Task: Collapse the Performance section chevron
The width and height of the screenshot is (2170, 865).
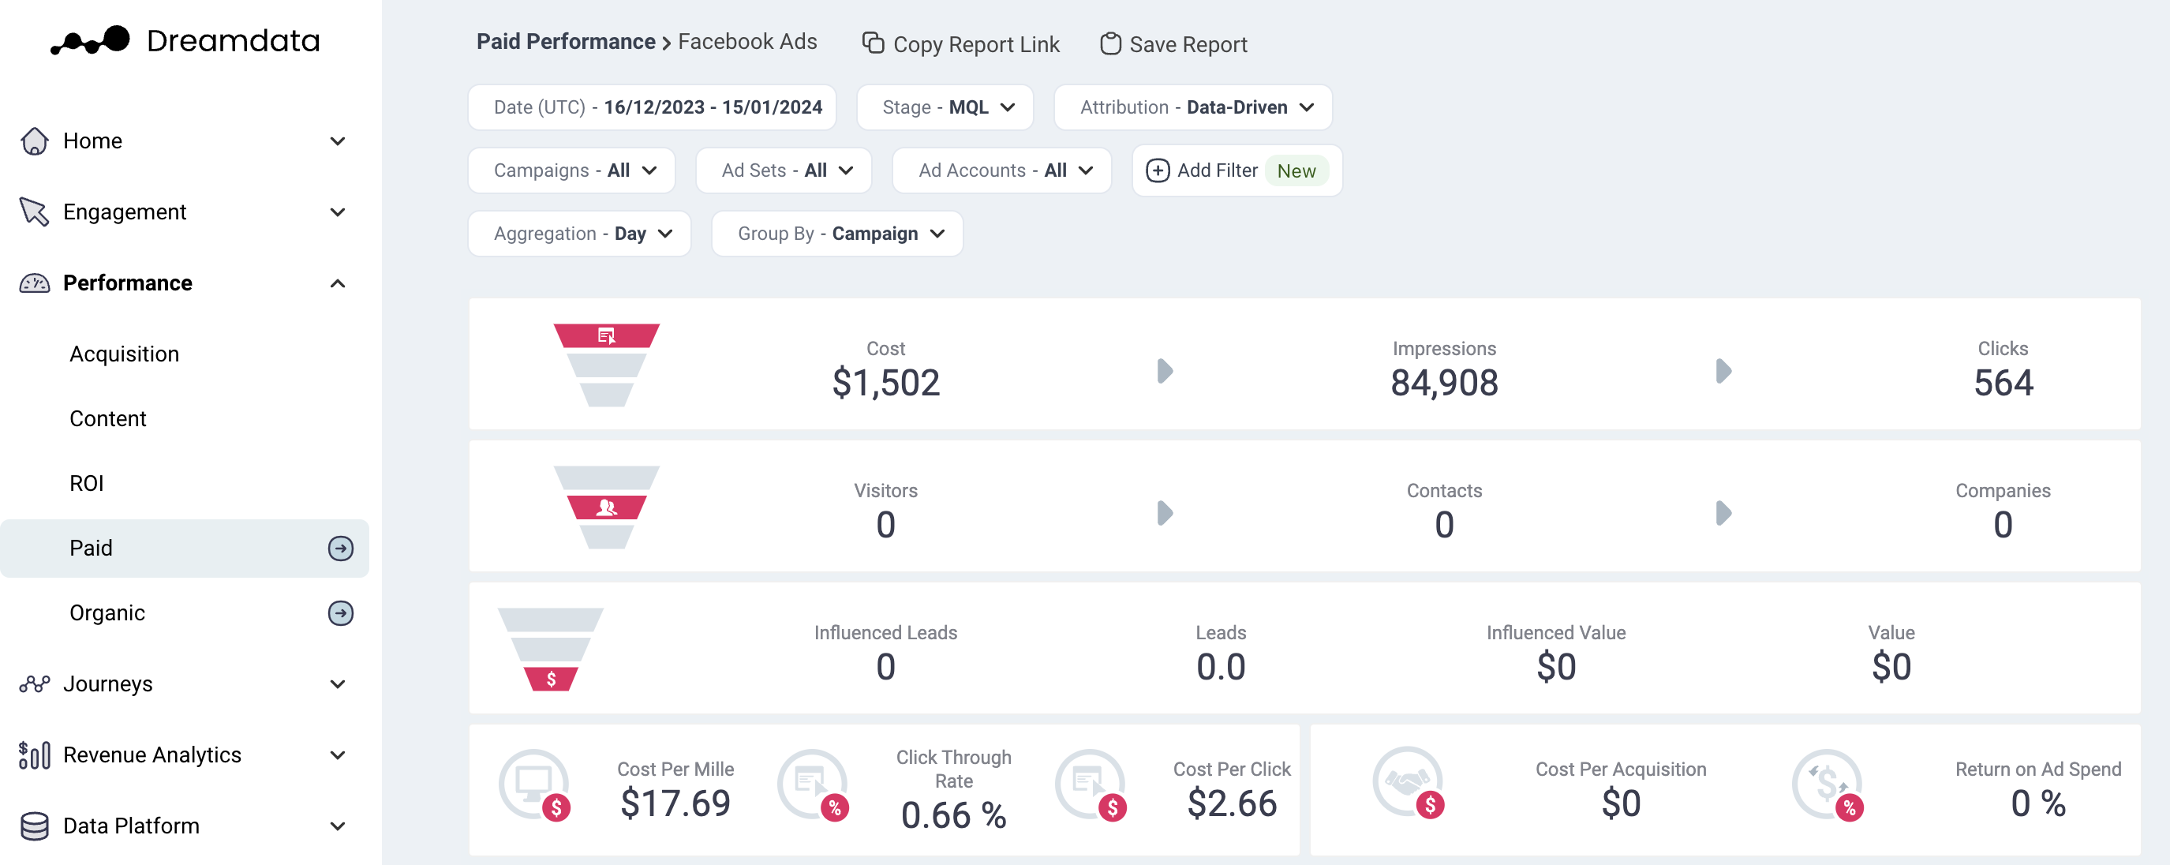Action: 338,283
